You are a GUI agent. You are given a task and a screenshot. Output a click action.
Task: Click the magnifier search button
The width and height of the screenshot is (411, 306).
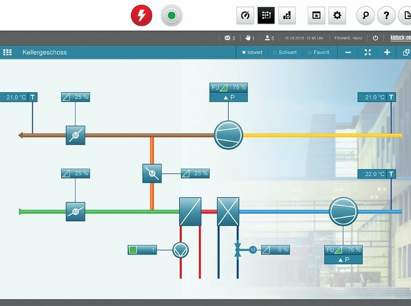pos(365,16)
